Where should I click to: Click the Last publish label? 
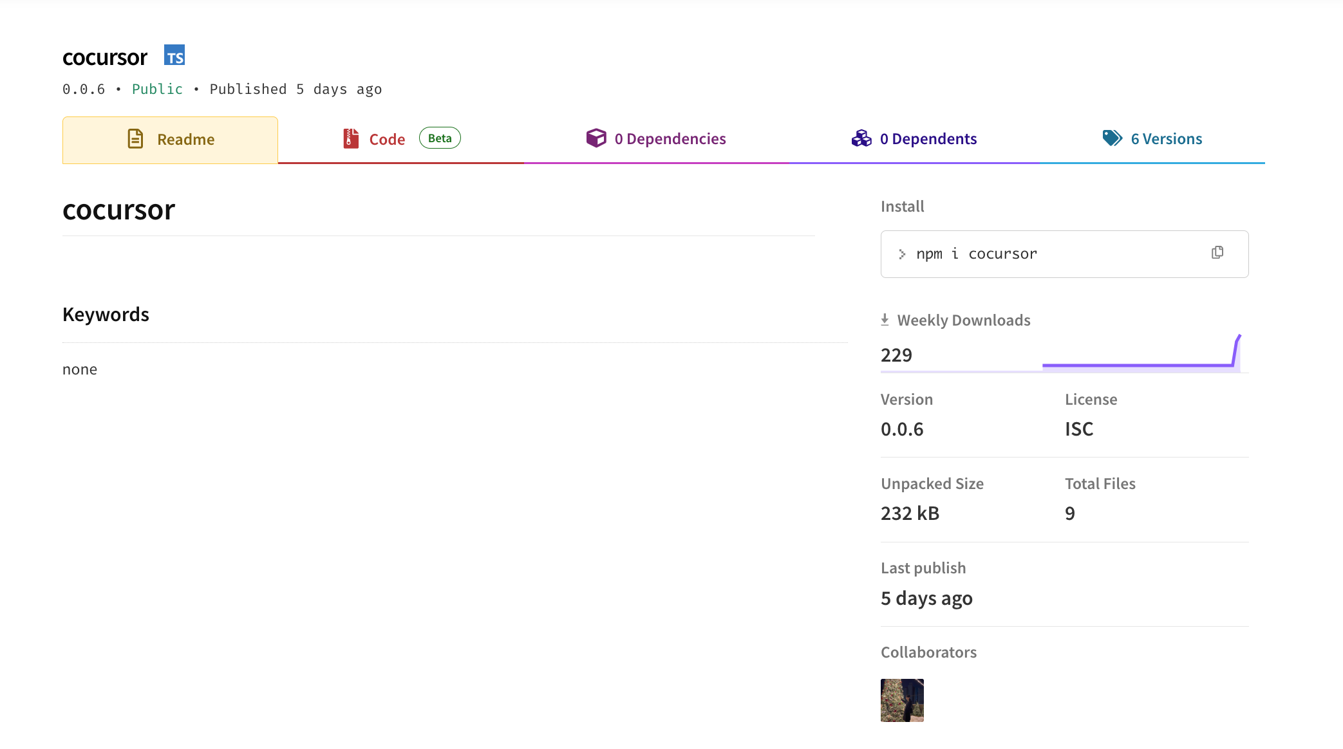tap(923, 568)
